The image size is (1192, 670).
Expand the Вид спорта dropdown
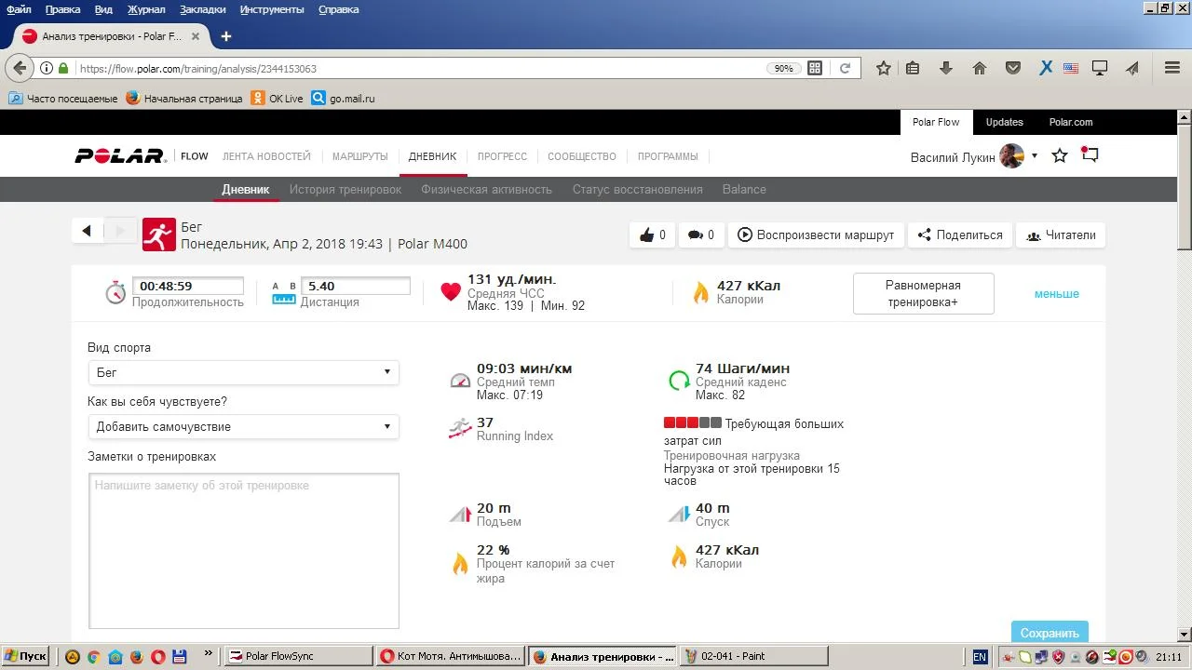(x=243, y=372)
